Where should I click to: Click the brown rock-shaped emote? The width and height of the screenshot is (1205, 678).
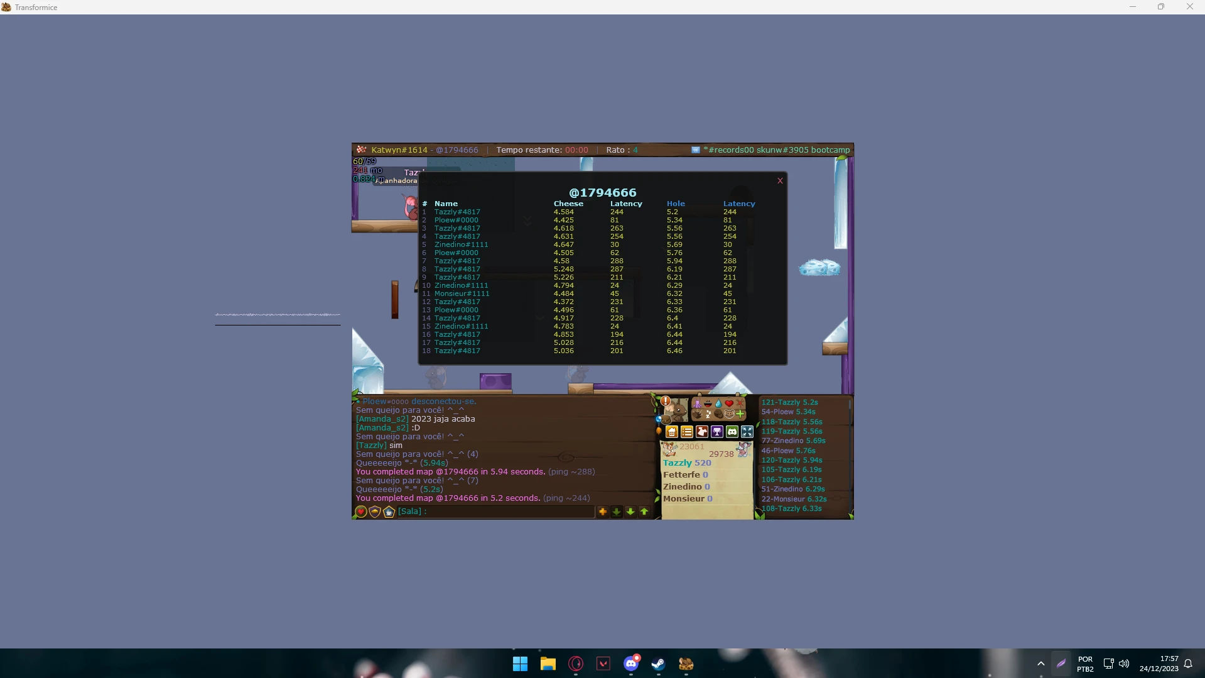click(718, 414)
